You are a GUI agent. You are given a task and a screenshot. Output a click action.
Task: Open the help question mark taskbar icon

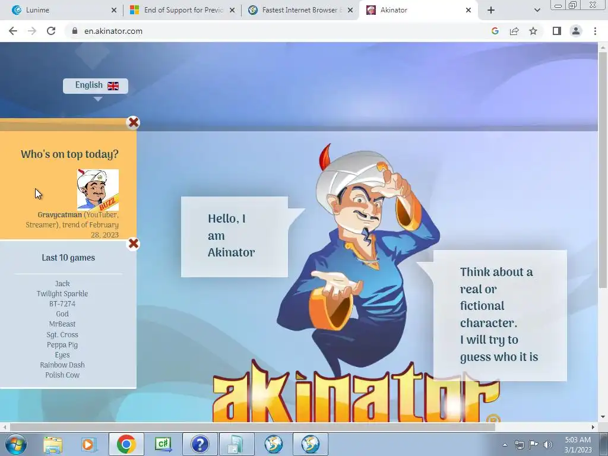199,444
